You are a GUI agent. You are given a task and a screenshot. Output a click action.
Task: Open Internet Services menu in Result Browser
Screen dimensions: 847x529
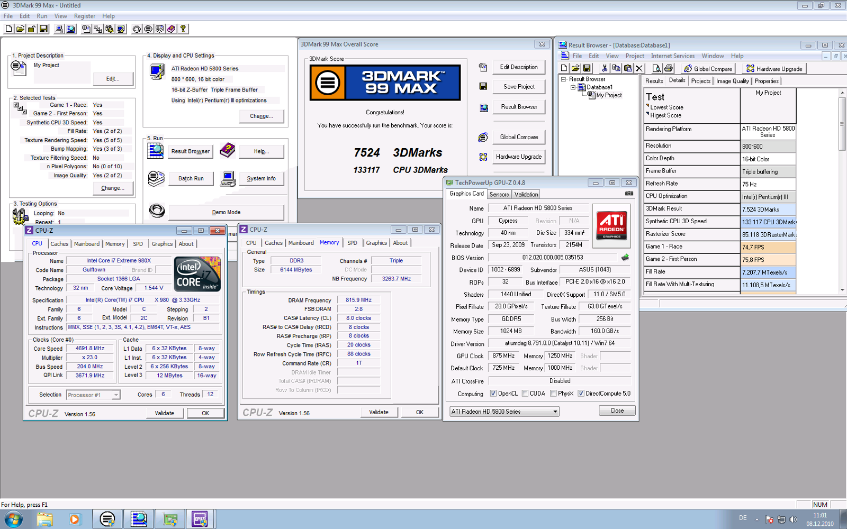click(x=673, y=56)
